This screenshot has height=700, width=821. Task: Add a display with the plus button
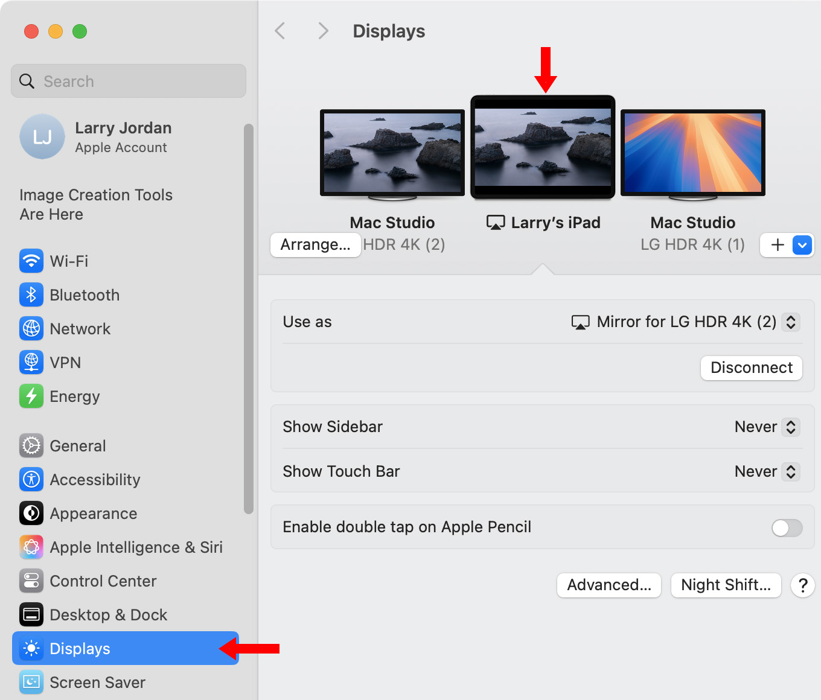(778, 244)
